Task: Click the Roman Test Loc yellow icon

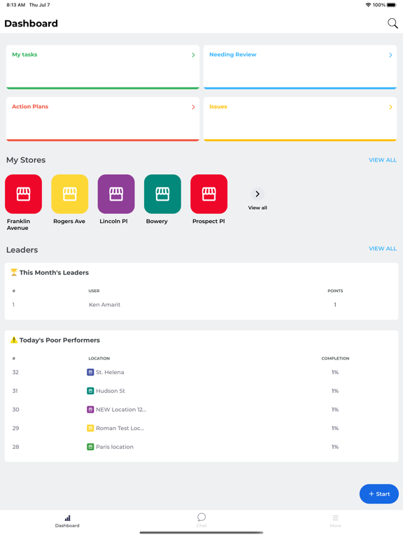Action: coord(90,428)
